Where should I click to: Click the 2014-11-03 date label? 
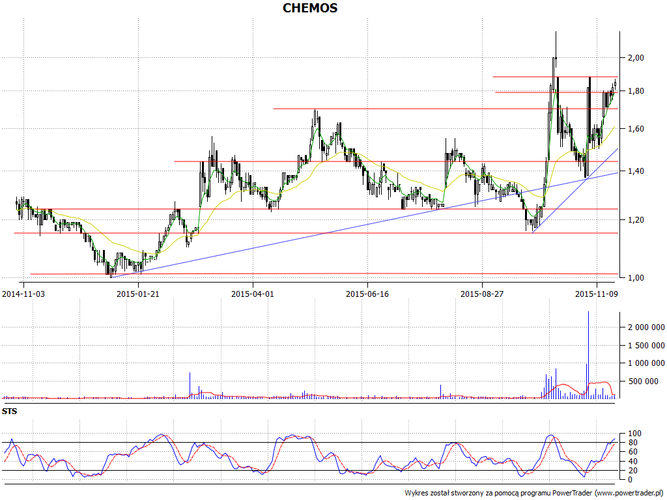click(23, 294)
